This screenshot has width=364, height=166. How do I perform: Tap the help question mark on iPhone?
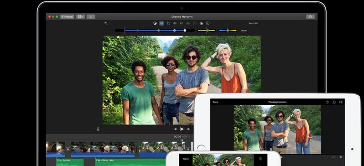point(260,159)
